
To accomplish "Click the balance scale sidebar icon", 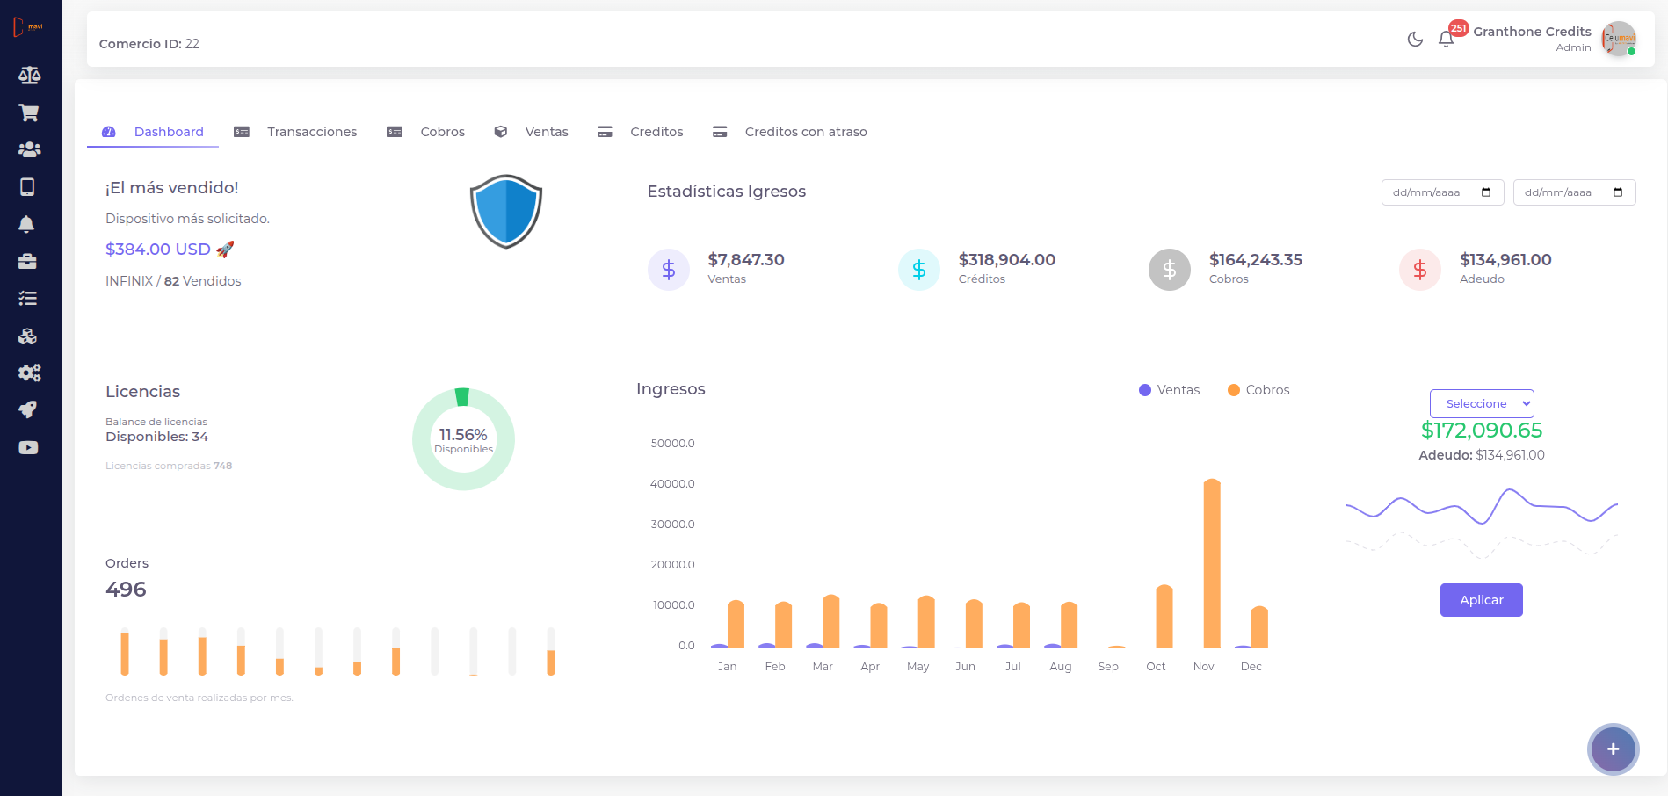I will (29, 76).
